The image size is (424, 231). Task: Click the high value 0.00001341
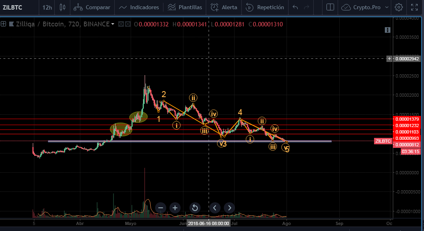192,24
